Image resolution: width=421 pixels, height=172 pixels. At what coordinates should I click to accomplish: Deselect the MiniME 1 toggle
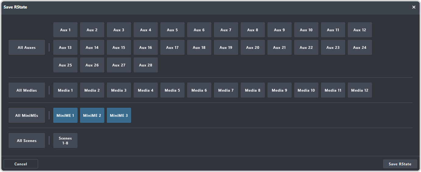pyautogui.click(x=65, y=115)
